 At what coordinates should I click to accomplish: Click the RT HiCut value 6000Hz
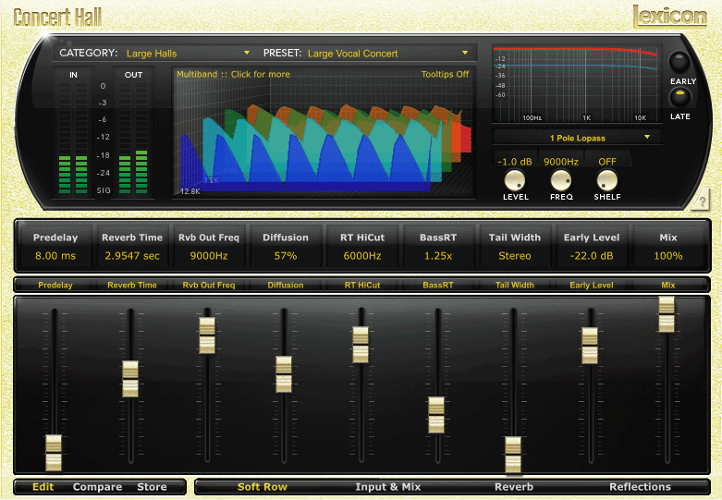pos(362,256)
